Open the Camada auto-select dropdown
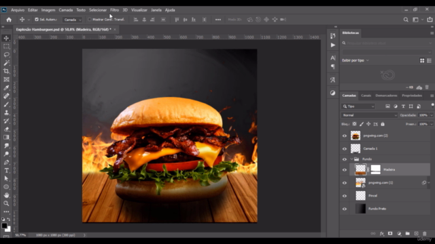Screen dimensions: 435x244 pos(73,20)
